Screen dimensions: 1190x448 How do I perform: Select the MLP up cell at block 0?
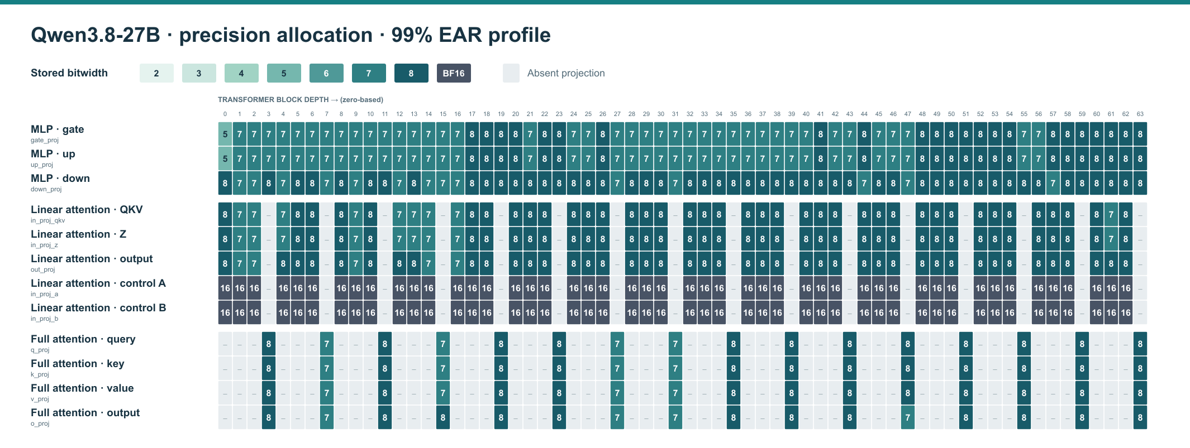[x=225, y=159]
